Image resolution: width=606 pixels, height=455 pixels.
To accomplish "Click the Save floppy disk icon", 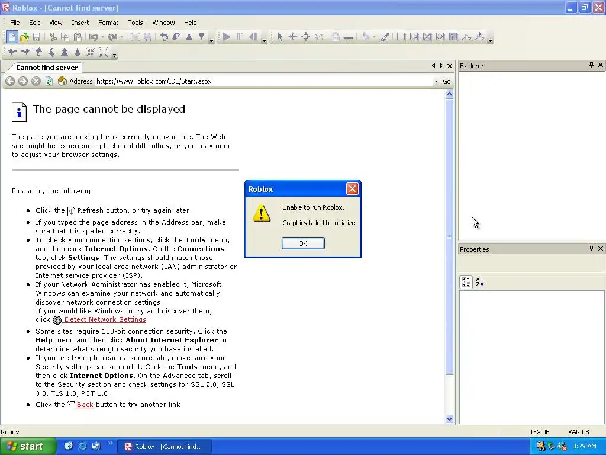I will (x=37, y=37).
